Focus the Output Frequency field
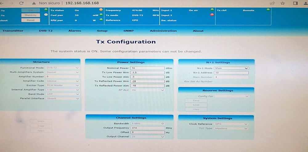 tap(147, 128)
